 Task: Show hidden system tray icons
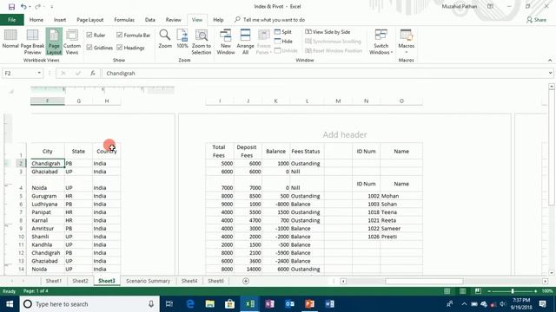coord(464,304)
